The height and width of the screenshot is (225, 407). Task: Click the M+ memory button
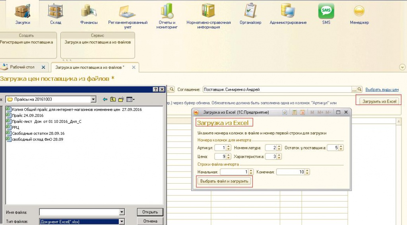pyautogui.click(x=320, y=112)
